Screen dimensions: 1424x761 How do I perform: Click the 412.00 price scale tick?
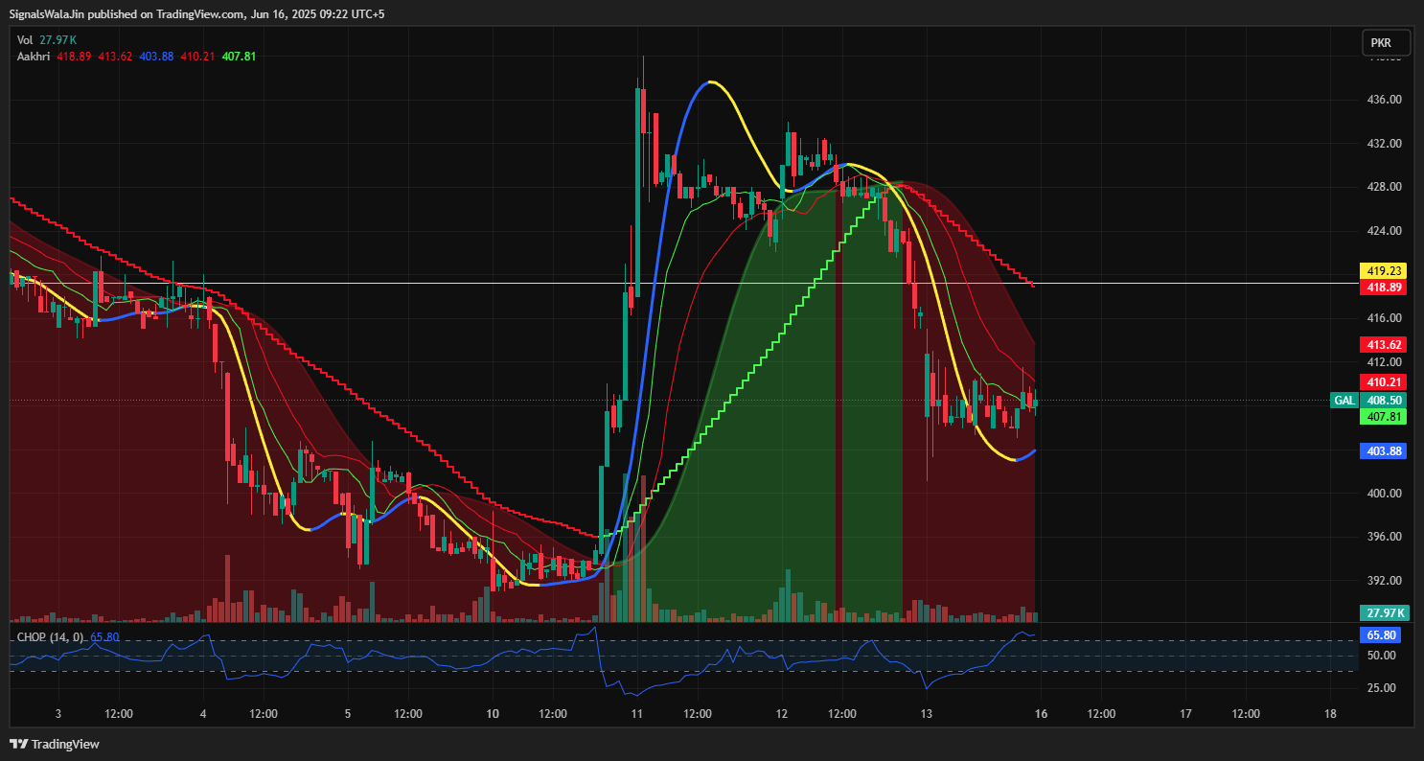(1385, 362)
